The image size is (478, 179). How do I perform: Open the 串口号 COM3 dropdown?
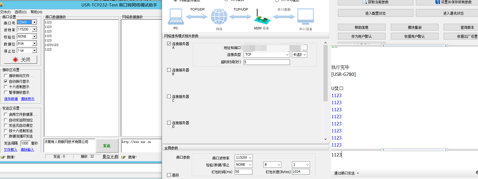tap(34, 22)
